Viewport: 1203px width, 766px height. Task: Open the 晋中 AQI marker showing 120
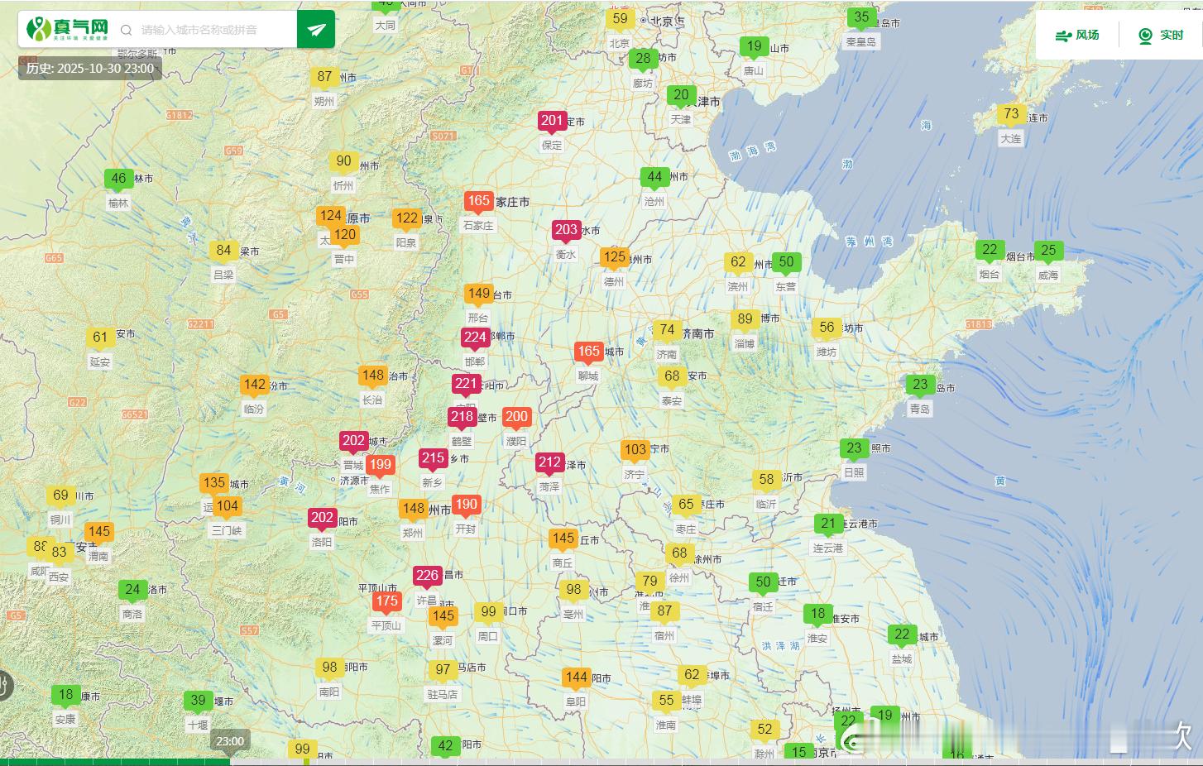pos(344,236)
